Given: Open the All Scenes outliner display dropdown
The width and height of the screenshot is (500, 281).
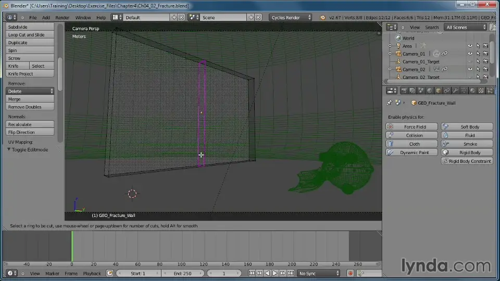Looking at the screenshot, I should pyautogui.click(x=466, y=27).
